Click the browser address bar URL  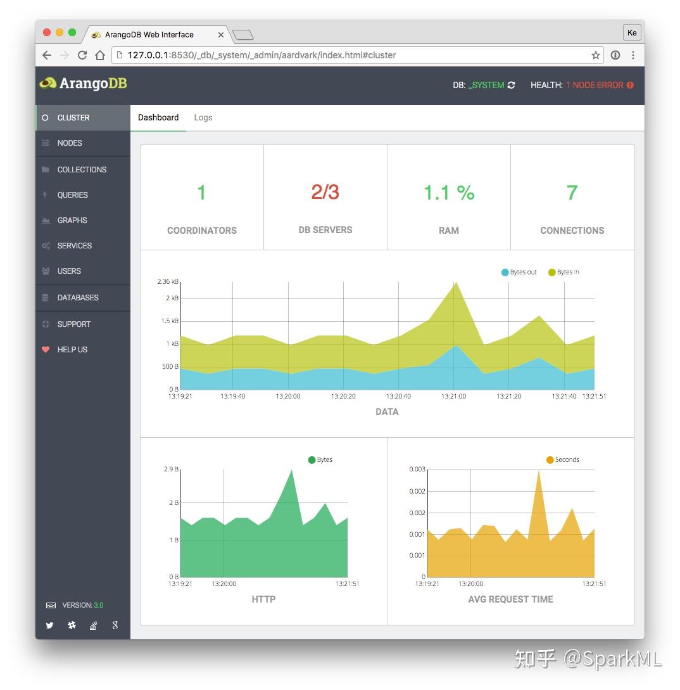point(261,56)
